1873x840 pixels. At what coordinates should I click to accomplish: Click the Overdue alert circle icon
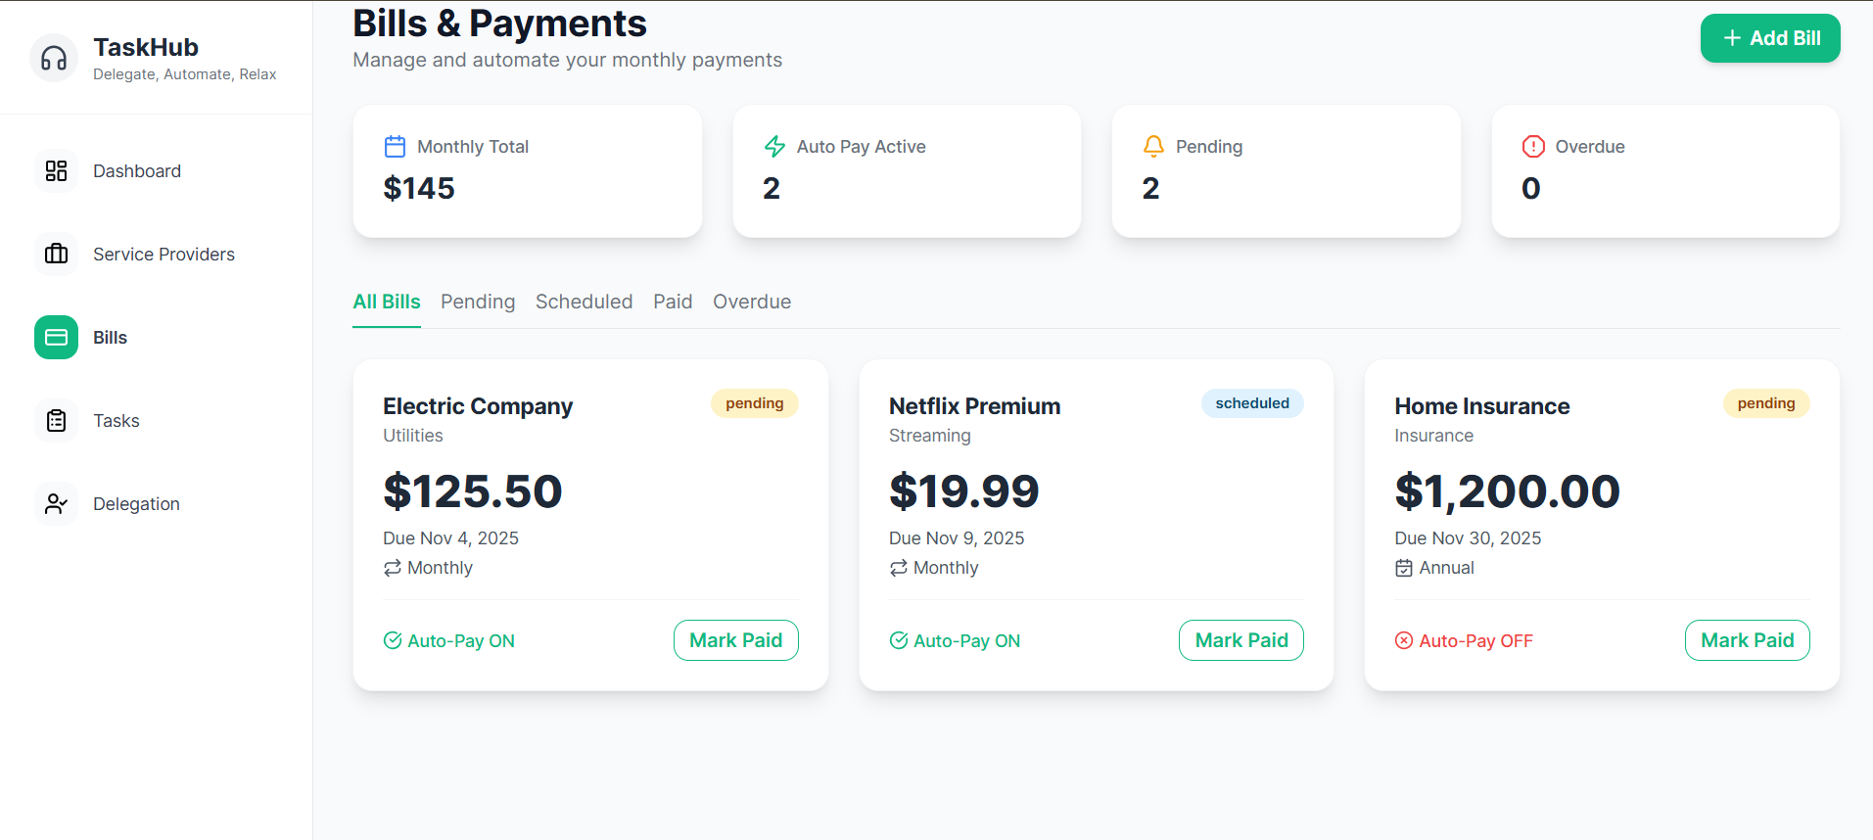(1533, 147)
